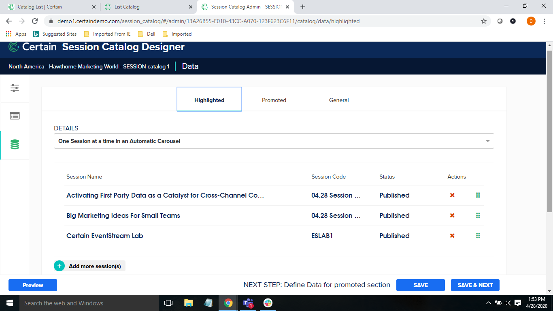Expand the Details carousel type dropdown
This screenshot has width=553, height=311.
tap(274, 141)
